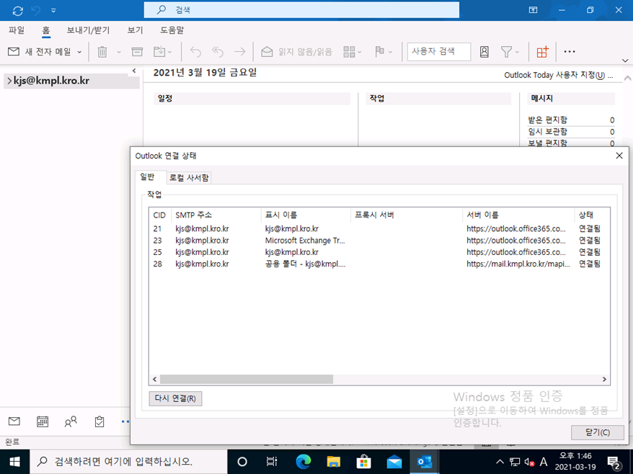Select the 홈 ribbon tab
The width and height of the screenshot is (633, 474).
46,30
